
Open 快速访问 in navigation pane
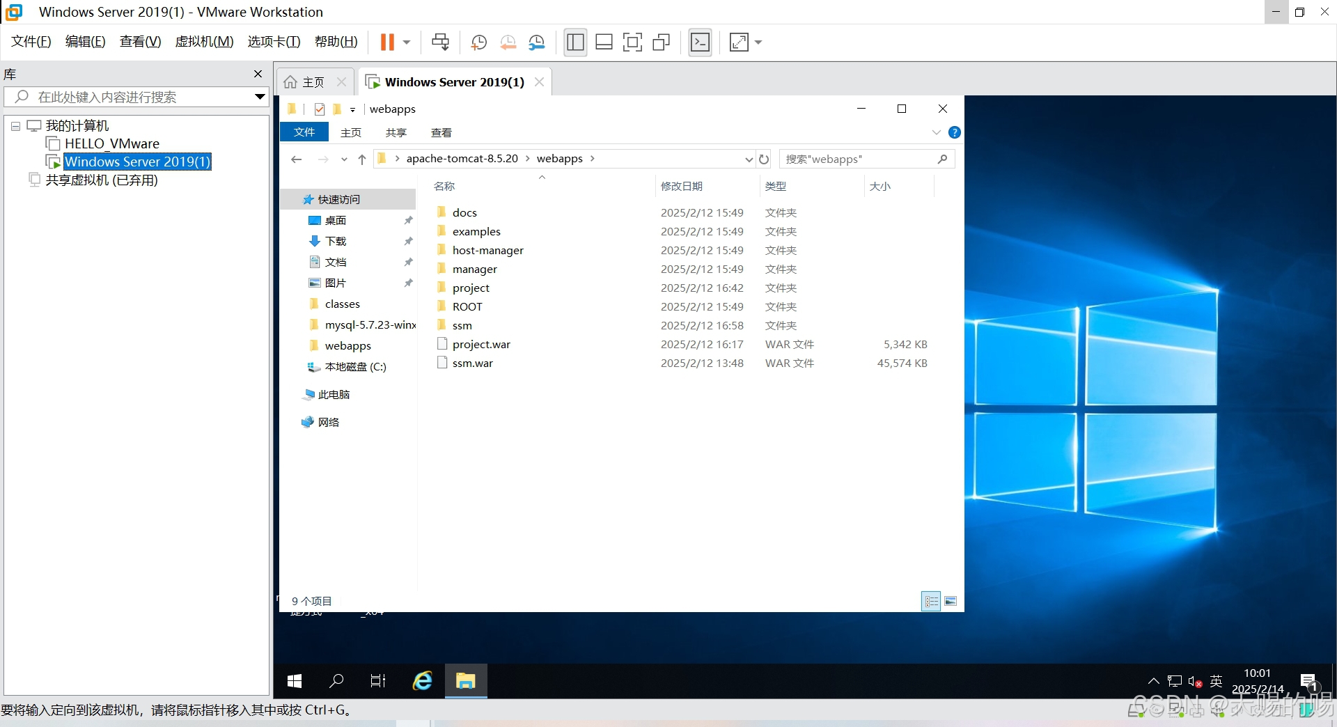339,200
